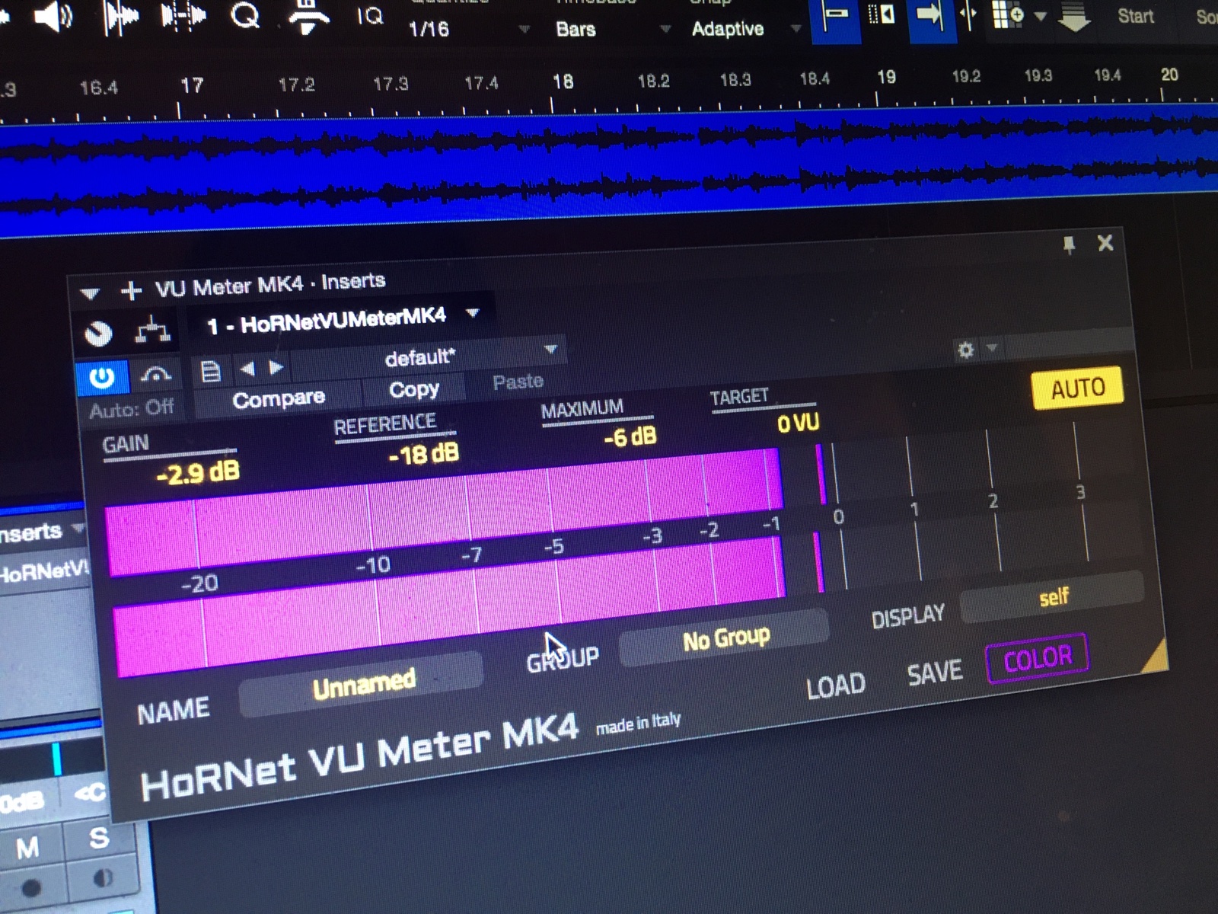Click the LOAD button

836,686
